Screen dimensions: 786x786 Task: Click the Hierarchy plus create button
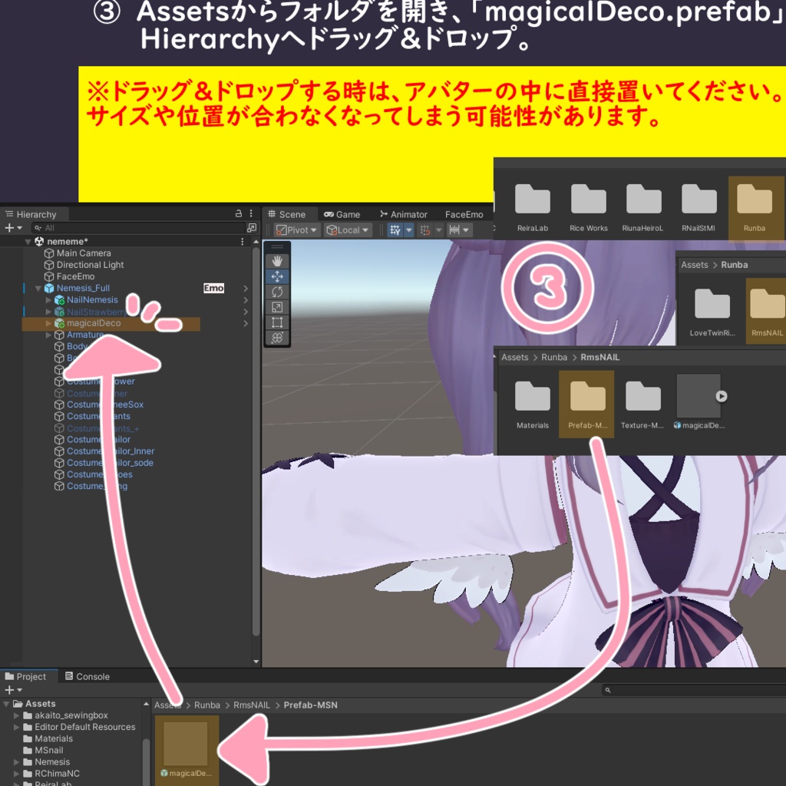(x=13, y=228)
